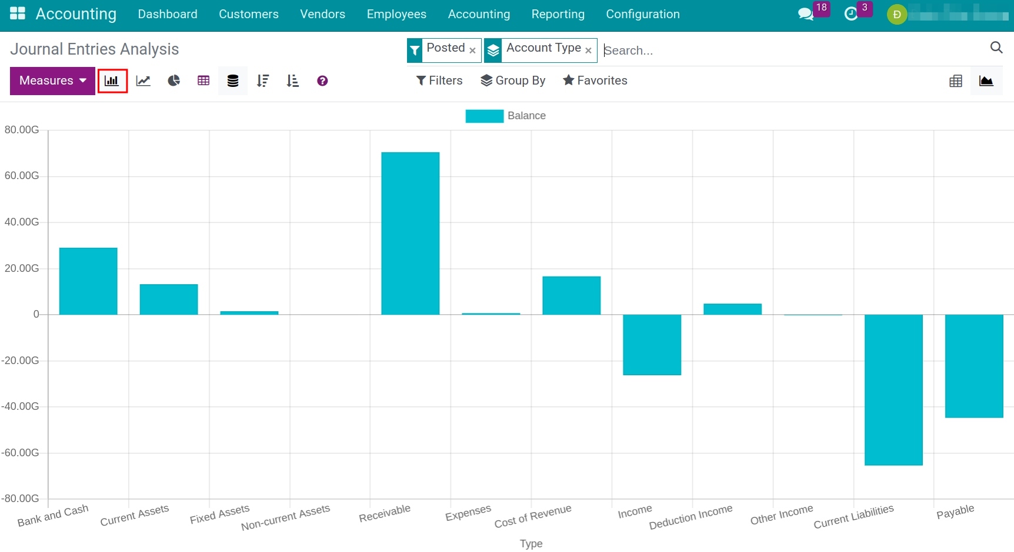Open the flip axis pivot icon
This screenshot has width=1014, height=552.
[x=203, y=80]
